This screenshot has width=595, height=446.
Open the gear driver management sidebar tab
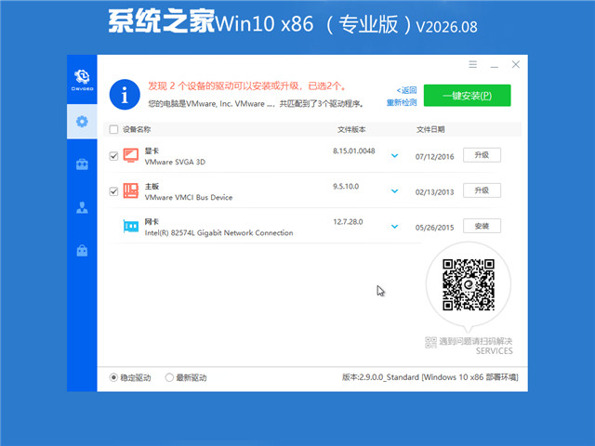[82, 122]
